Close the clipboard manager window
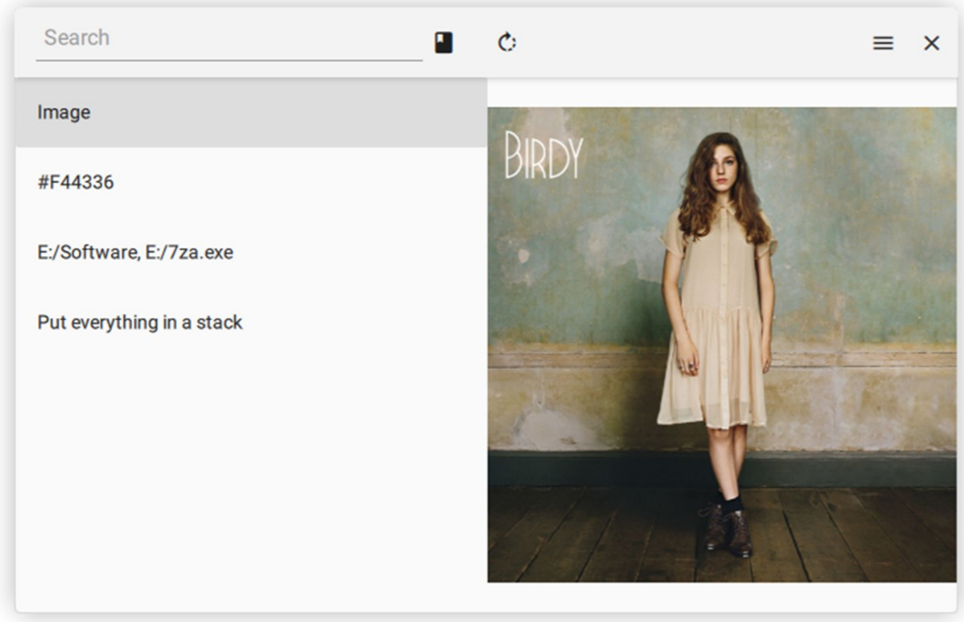Viewport: 964px width, 622px height. click(x=932, y=43)
